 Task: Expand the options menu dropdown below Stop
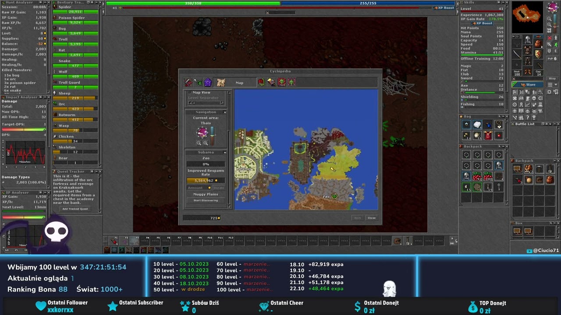tap(552, 84)
